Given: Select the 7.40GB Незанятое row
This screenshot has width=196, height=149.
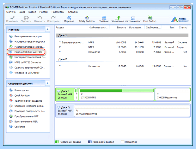Looking at the screenshot, I should [x=122, y=52].
